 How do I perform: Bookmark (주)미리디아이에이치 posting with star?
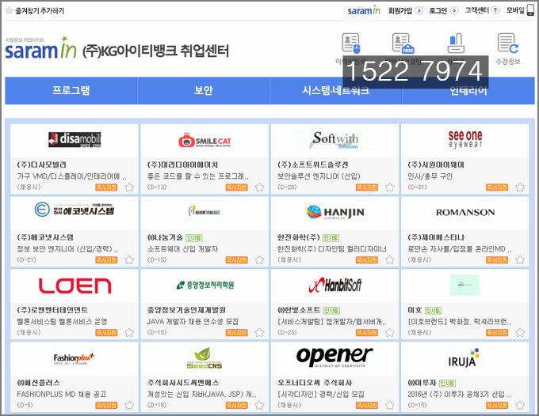pyautogui.click(x=259, y=187)
